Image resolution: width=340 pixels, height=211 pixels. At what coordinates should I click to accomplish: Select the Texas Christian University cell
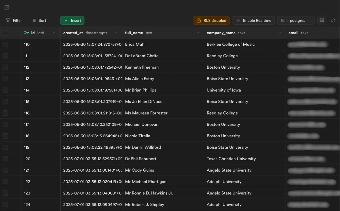[231, 159]
